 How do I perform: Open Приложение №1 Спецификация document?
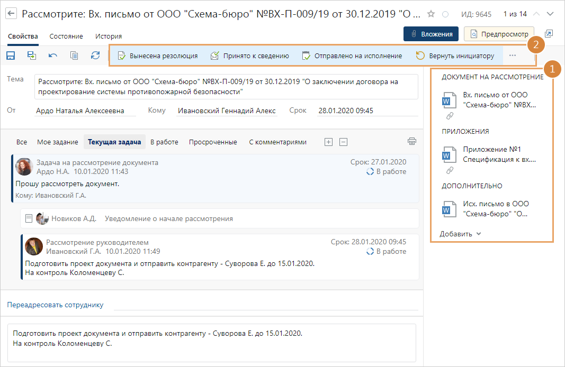pyautogui.click(x=499, y=154)
